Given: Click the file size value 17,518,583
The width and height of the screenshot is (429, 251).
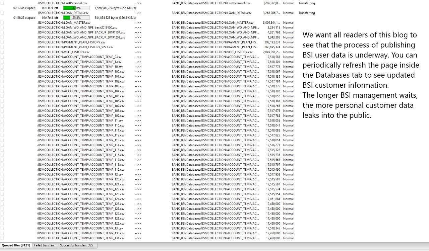Looking at the screenshot, I should click(273, 57).
